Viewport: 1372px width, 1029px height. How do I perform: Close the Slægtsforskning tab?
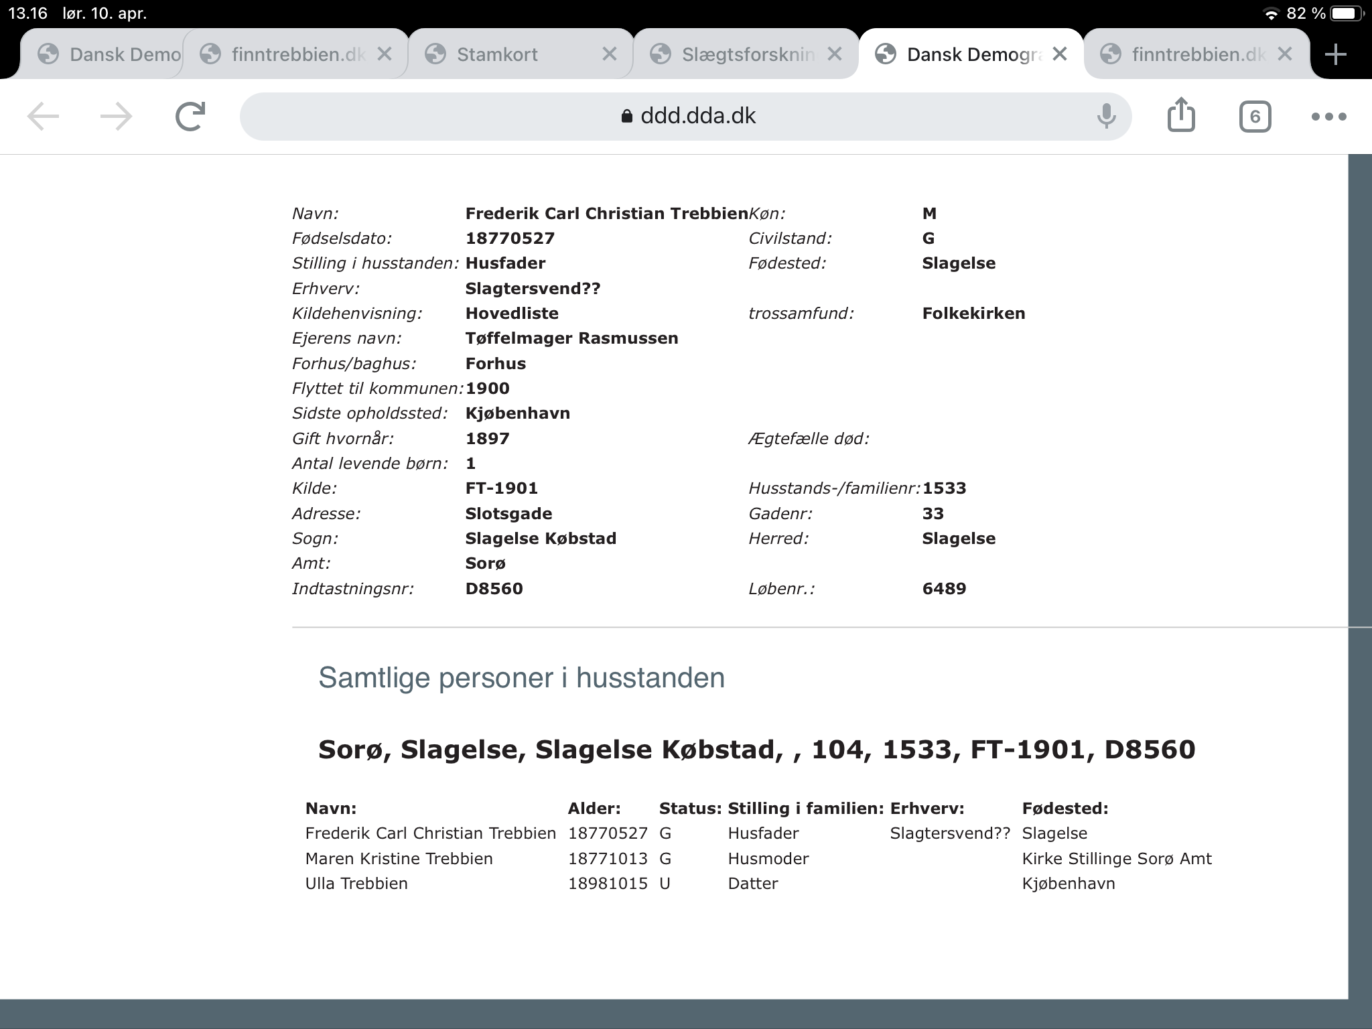[x=834, y=54]
